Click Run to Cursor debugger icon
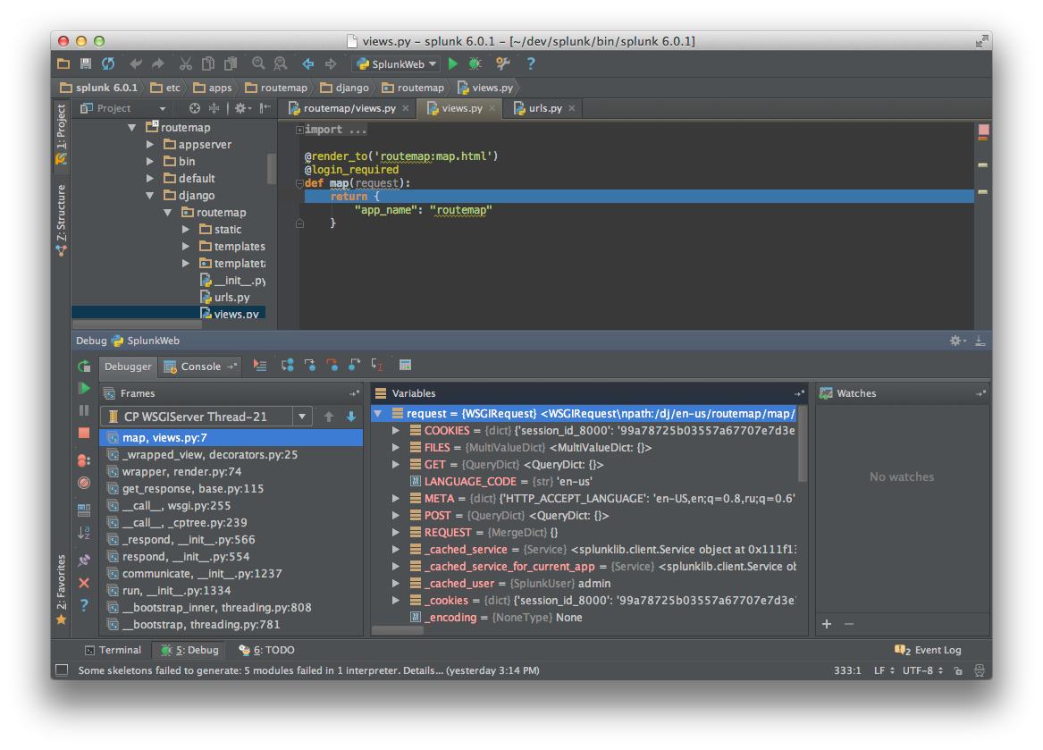This screenshot has height=750, width=1043. tap(377, 366)
